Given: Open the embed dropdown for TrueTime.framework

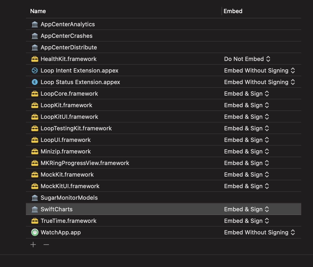Looking at the screenshot, I should [x=246, y=221].
